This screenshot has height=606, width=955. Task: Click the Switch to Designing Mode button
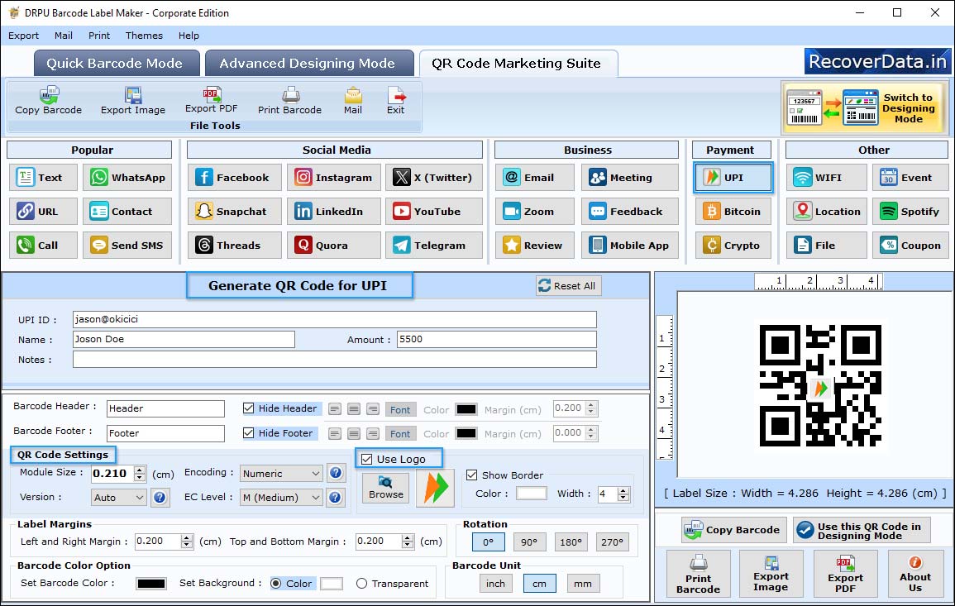pyautogui.click(x=864, y=108)
